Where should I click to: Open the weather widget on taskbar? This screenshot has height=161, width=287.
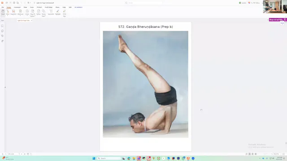8,158
